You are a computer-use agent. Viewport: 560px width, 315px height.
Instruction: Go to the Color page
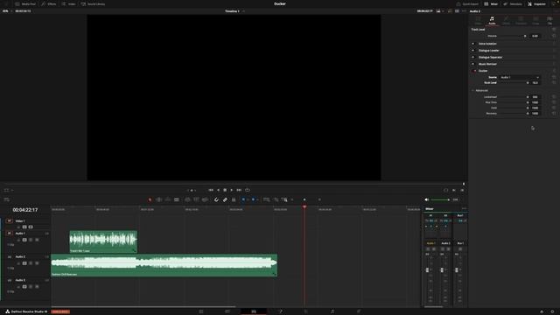(x=305, y=311)
